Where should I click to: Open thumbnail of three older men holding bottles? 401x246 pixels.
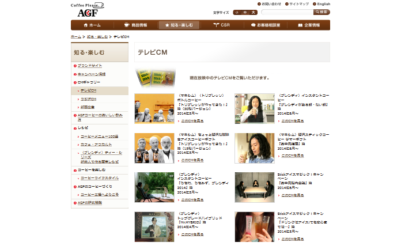[154, 148]
